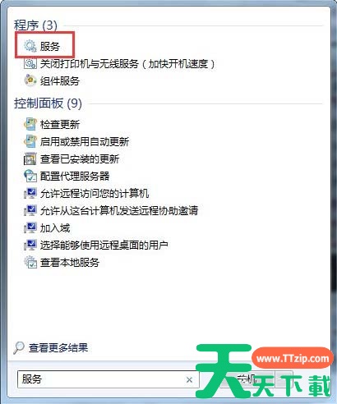Click the globe icon for 配置代理服务器
The image size is (337, 404).
(x=30, y=176)
